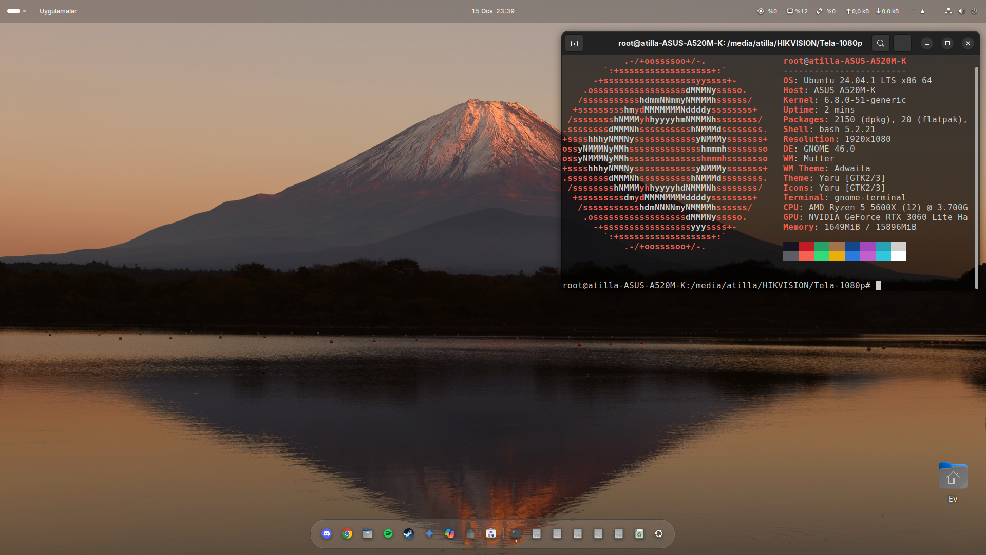Click the 'Kernel: 6.8.0-51-generic' line
Viewport: 986px width, 555px height.
point(844,100)
